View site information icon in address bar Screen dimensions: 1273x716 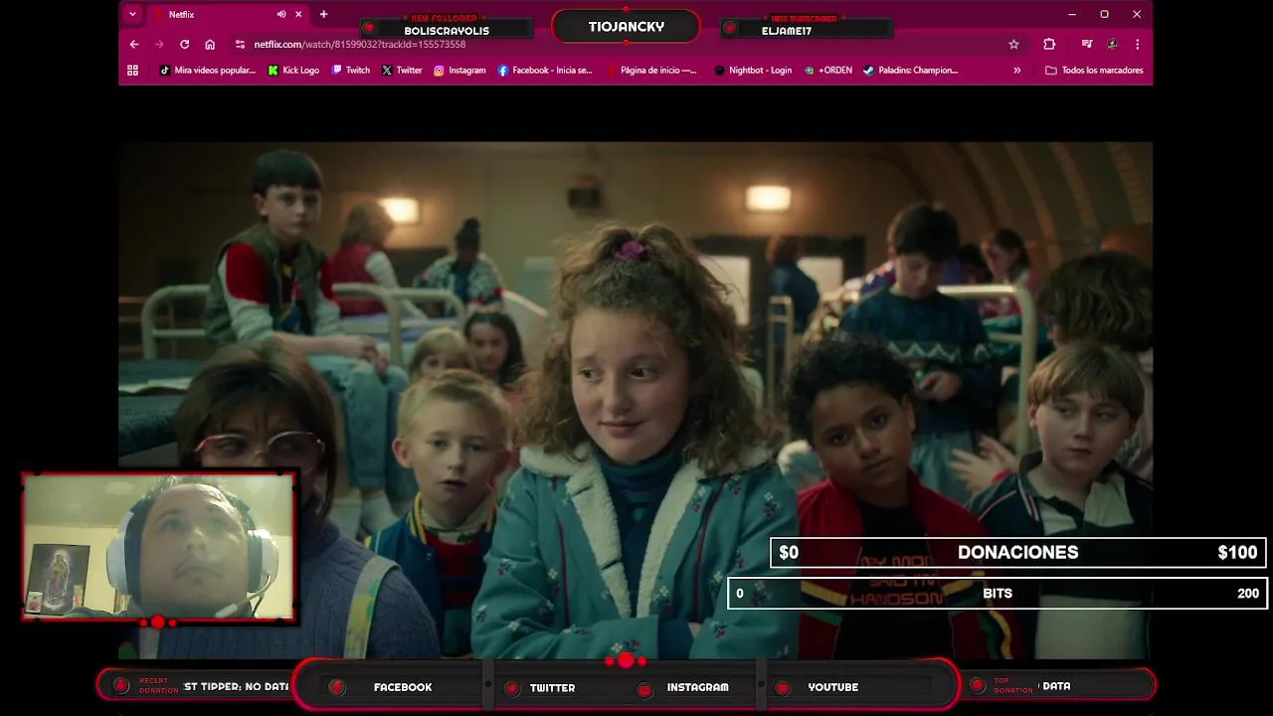[x=240, y=44]
